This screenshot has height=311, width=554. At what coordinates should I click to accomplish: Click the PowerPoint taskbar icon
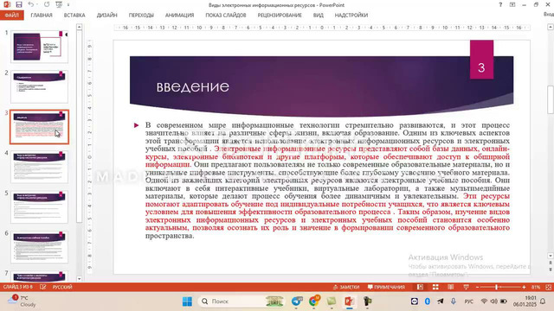click(x=350, y=301)
